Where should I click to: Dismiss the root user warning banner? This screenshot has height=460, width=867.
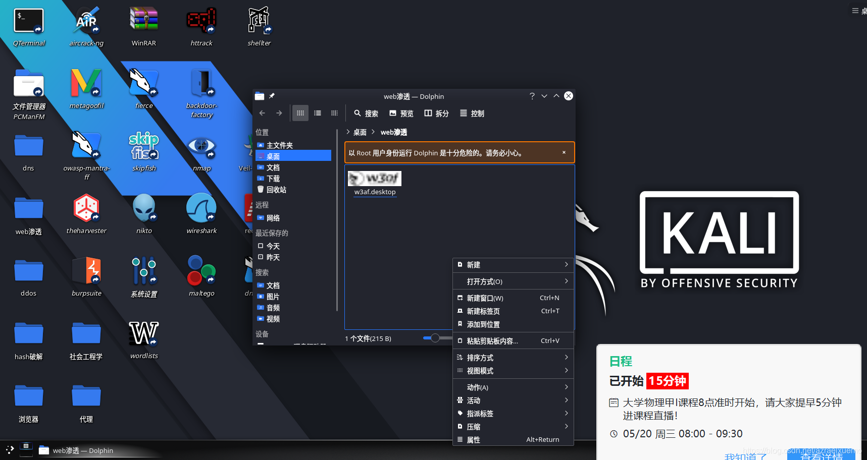[x=564, y=152]
